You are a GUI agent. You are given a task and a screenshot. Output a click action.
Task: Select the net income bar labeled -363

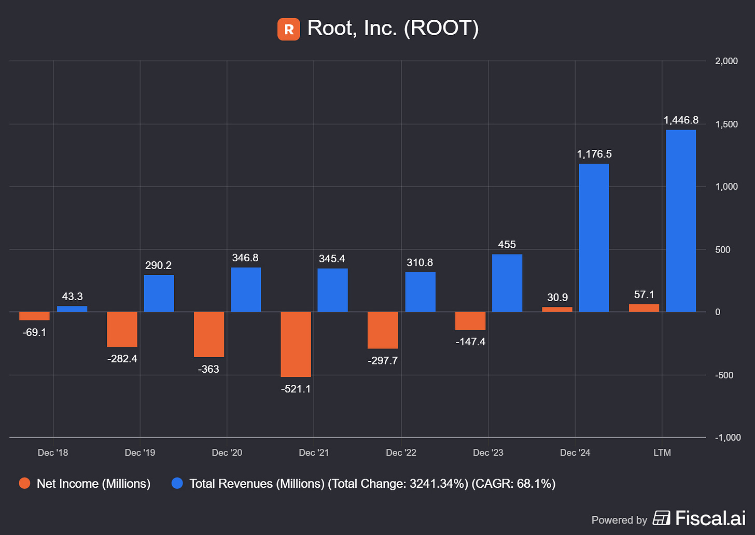(209, 334)
